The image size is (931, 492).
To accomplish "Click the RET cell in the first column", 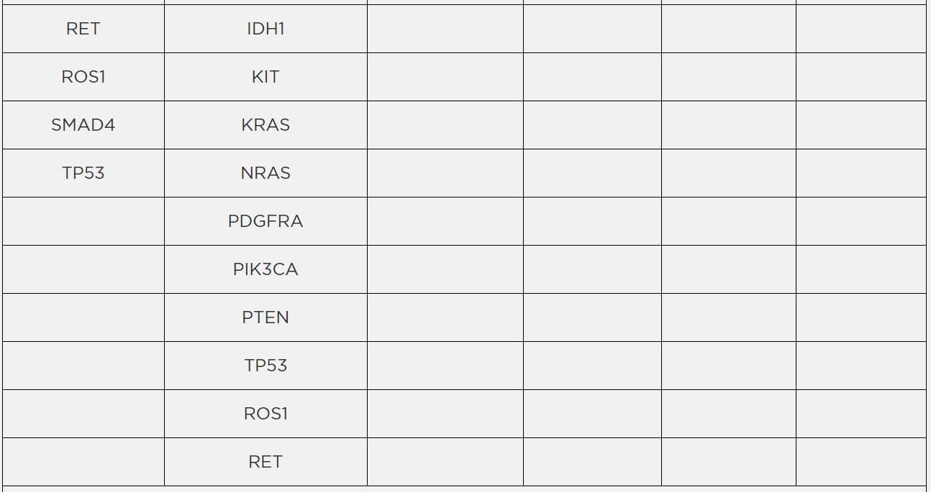I will [x=83, y=29].
